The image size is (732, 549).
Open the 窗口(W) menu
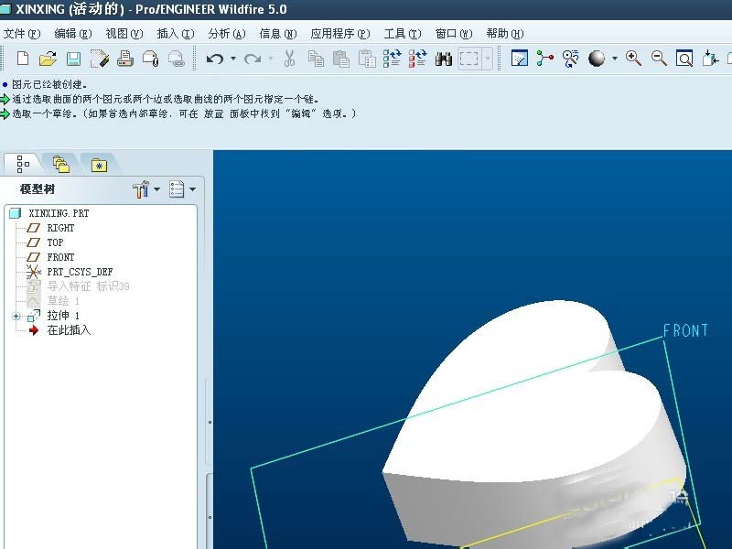[454, 34]
